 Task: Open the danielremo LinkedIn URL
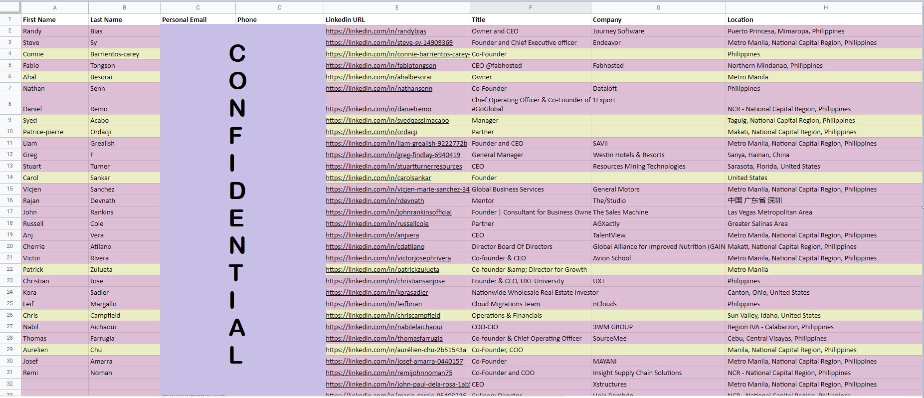point(379,109)
